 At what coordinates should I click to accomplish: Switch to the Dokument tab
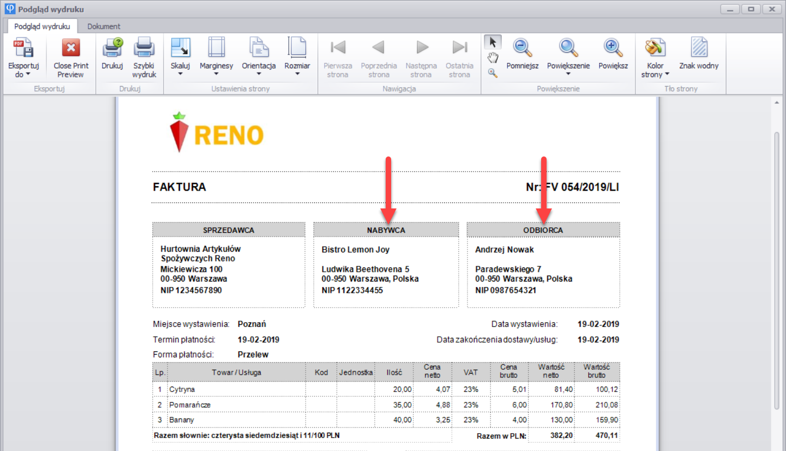pos(103,26)
